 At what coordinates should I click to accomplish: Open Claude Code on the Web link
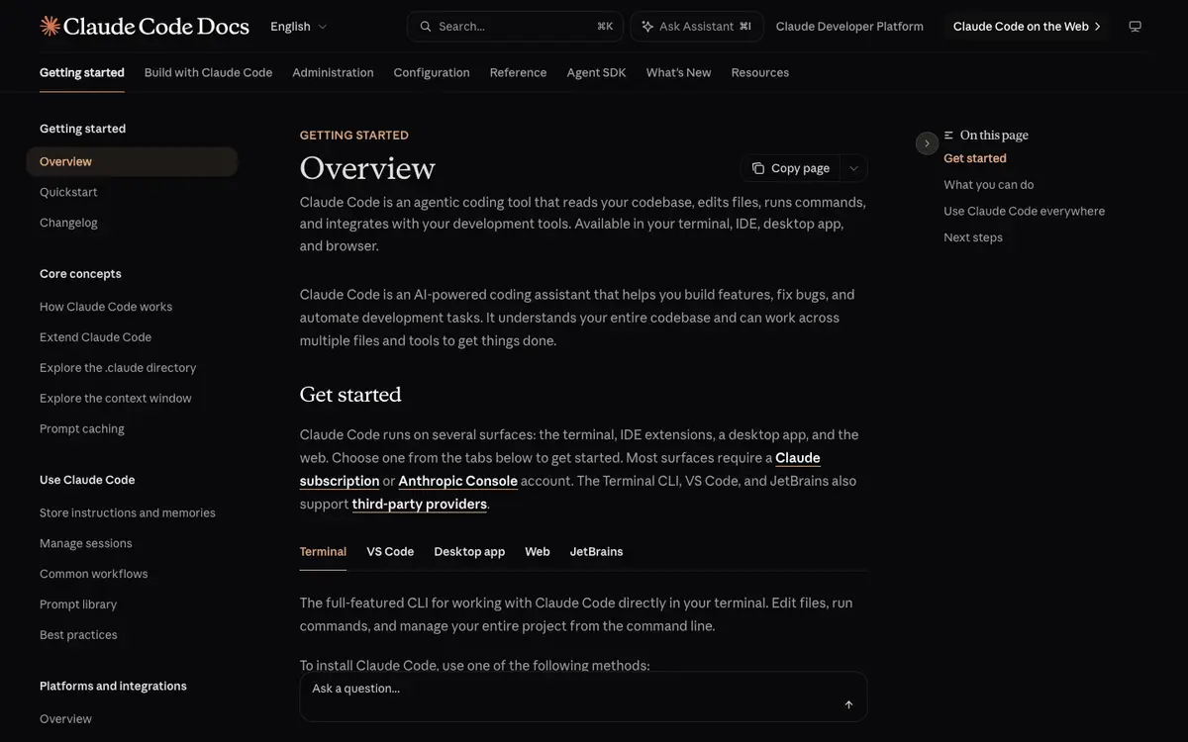pos(1028,27)
